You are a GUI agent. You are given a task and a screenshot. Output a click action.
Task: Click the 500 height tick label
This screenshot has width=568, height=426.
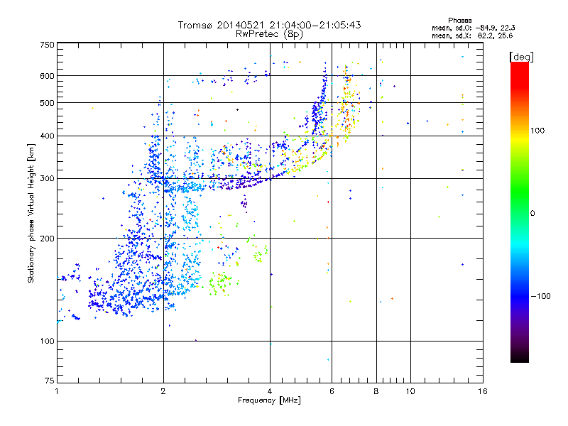click(x=47, y=103)
